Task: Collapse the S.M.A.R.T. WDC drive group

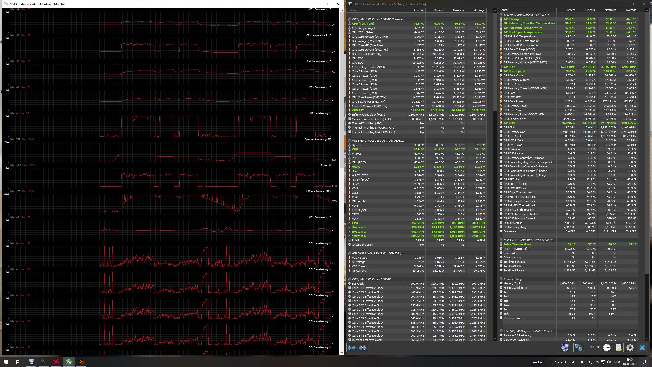Action: click(501, 240)
